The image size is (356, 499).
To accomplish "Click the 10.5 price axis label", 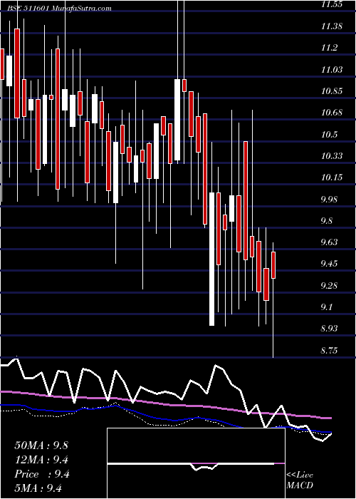I will (329, 134).
